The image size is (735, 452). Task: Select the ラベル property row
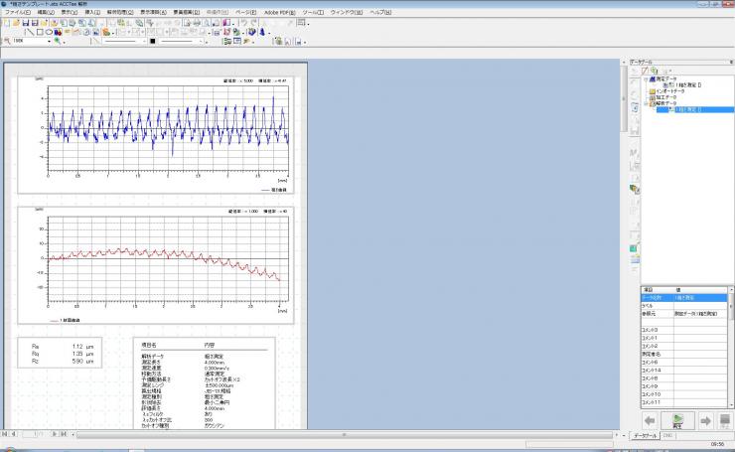[x=684, y=306]
